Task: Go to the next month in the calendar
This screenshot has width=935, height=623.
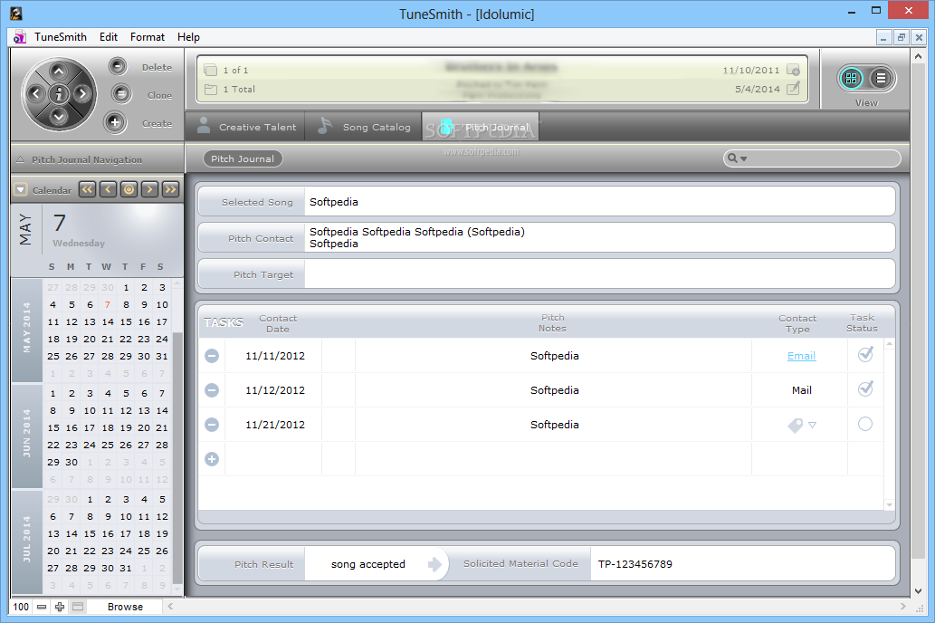Action: (149, 190)
